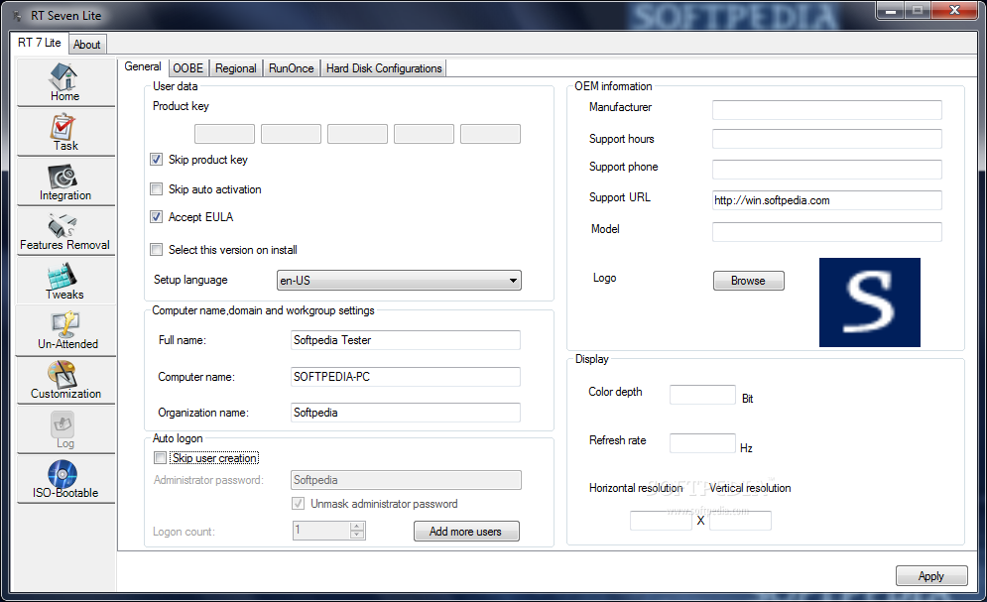The image size is (987, 602).
Task: Close the RT Seven Lite window
Action: [954, 10]
